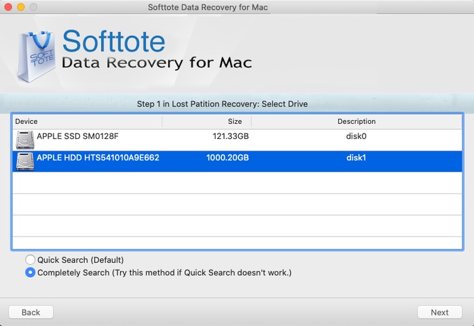Sort the list by Device column header
Image resolution: width=474 pixels, height=326 pixels.
pos(87,121)
